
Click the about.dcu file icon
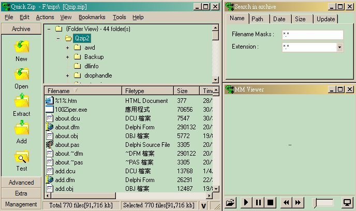[50, 118]
